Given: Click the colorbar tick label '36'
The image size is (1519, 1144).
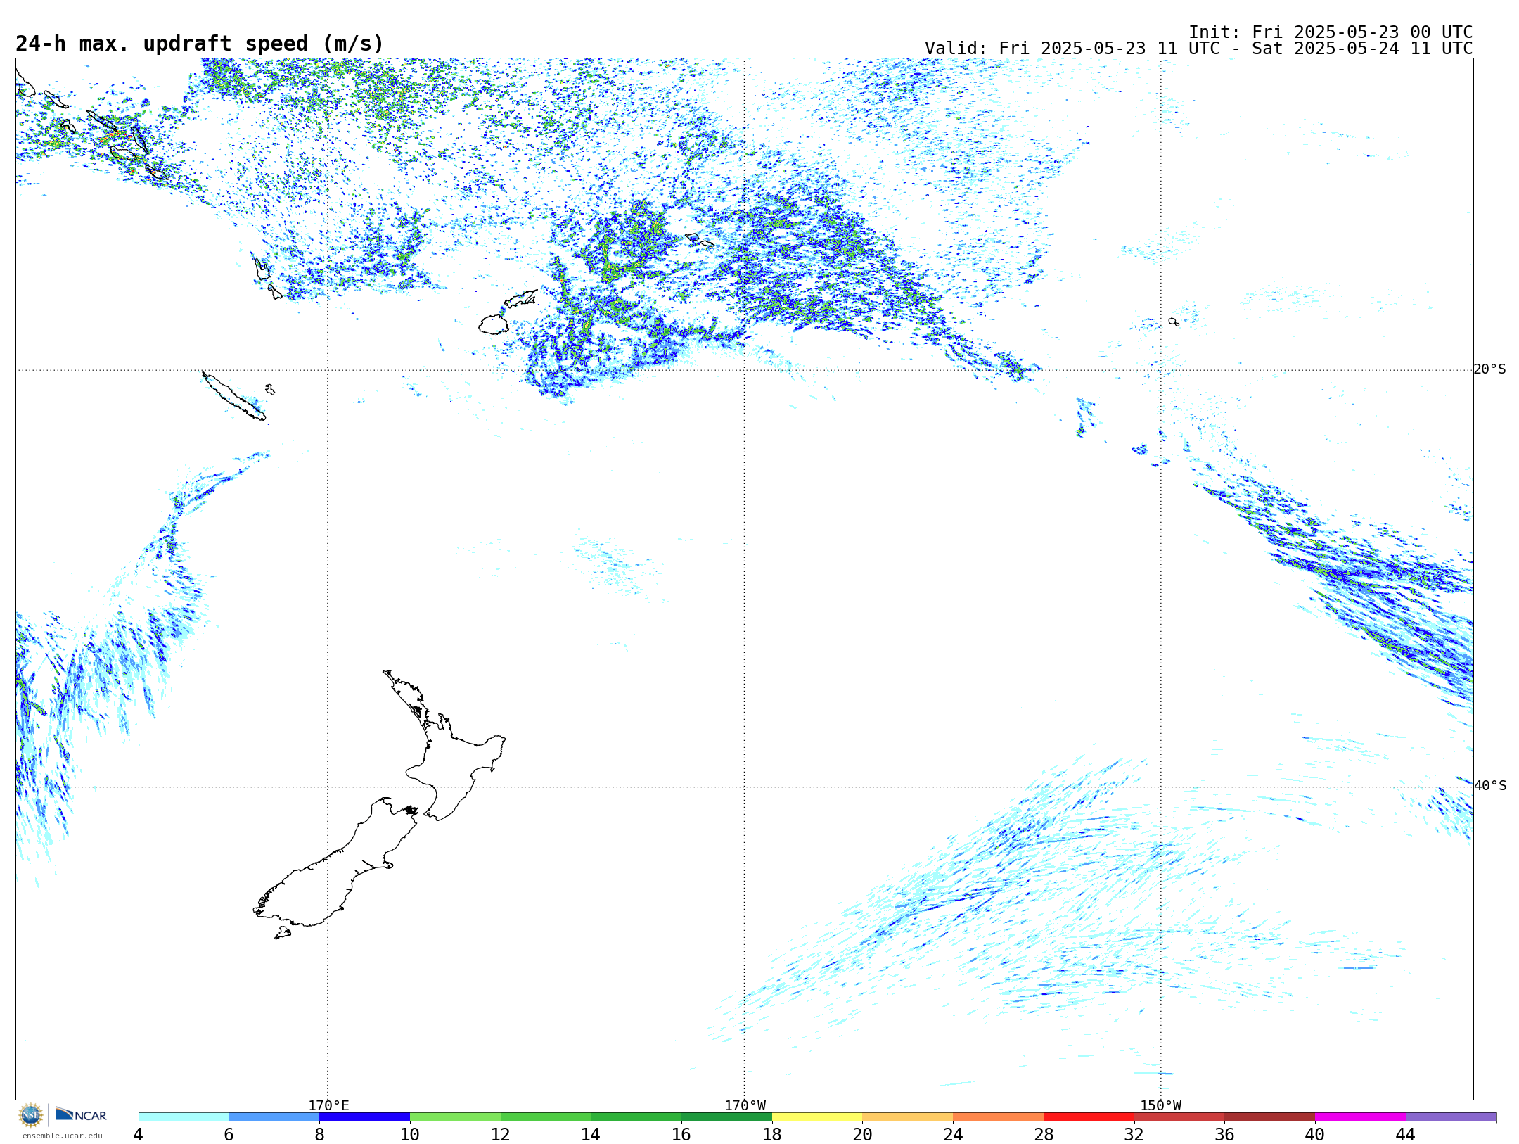Looking at the screenshot, I should 1224,1134.
